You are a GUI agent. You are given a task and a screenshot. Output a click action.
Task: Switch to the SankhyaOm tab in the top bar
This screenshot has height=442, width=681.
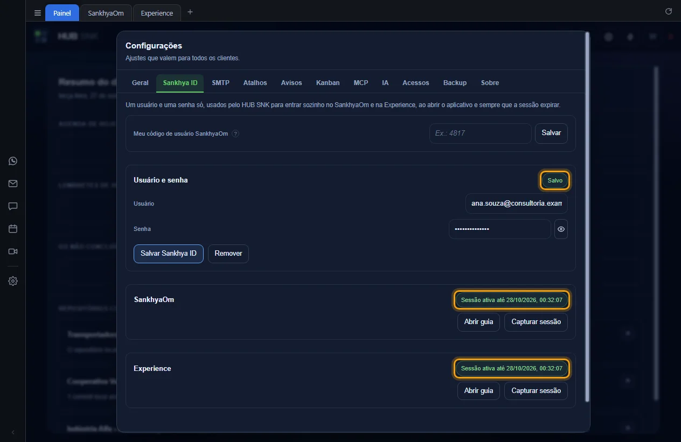106,13
